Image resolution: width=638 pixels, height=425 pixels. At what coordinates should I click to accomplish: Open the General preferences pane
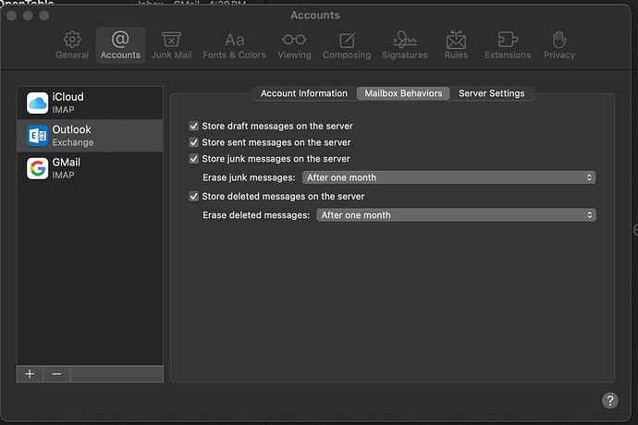click(72, 45)
